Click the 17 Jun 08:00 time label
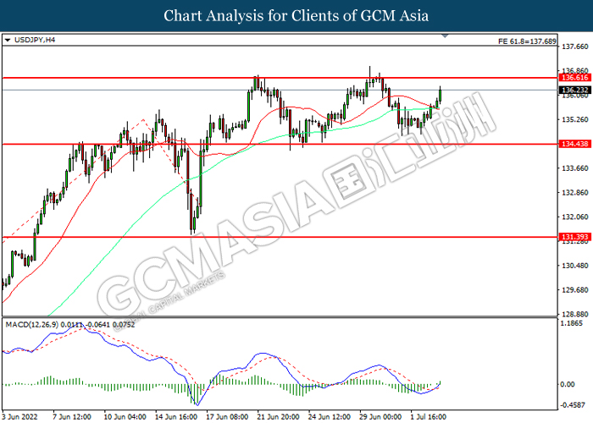The width and height of the screenshot is (593, 423). [227, 417]
